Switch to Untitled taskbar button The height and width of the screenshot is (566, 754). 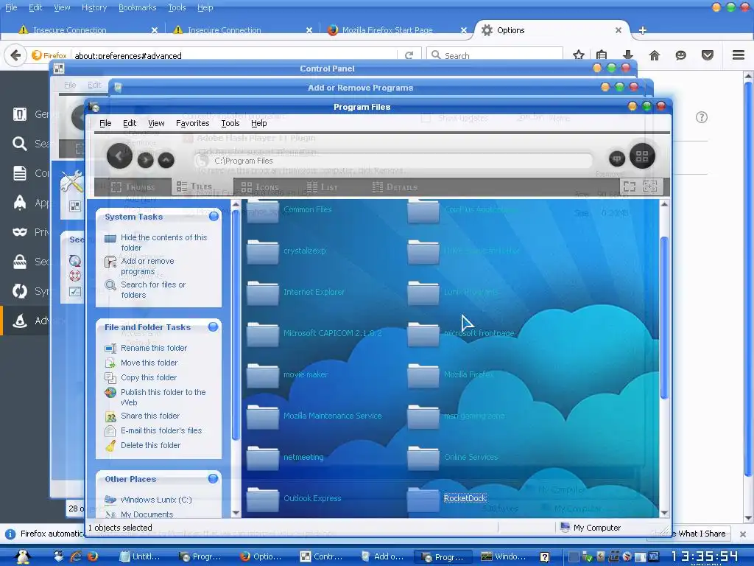[139, 556]
